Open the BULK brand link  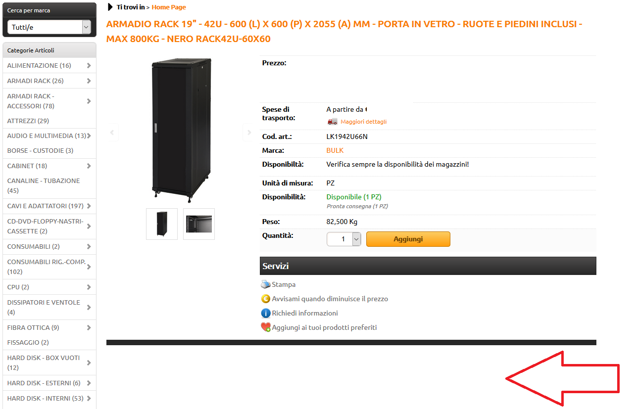pyautogui.click(x=335, y=150)
